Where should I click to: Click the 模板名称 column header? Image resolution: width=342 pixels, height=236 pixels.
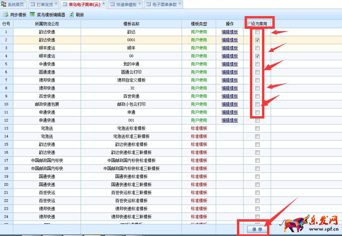(131, 24)
